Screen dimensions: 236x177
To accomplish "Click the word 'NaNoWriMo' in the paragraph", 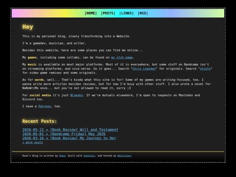I will (30, 88).
